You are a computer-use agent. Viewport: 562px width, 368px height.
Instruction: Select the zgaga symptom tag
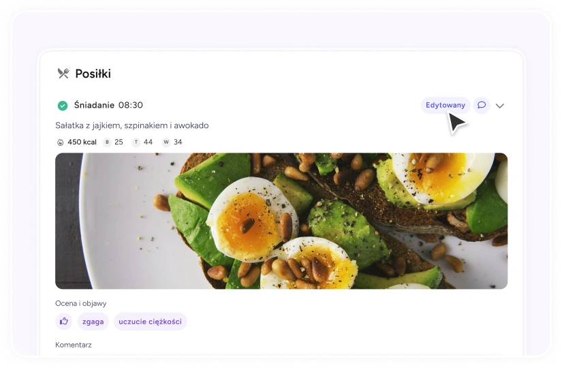tap(93, 322)
